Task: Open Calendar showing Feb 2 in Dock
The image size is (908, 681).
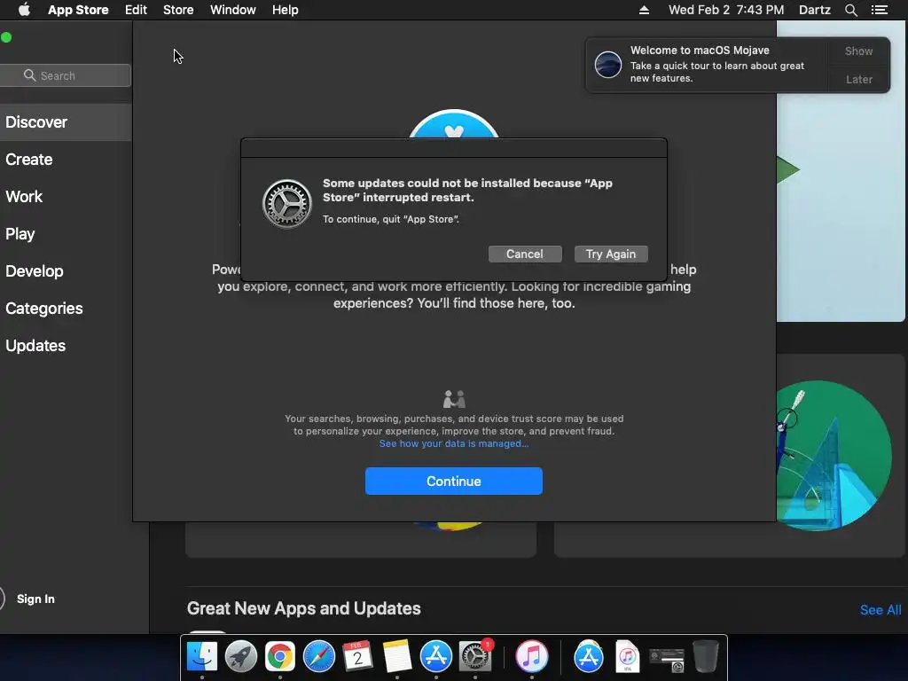Action: (357, 657)
